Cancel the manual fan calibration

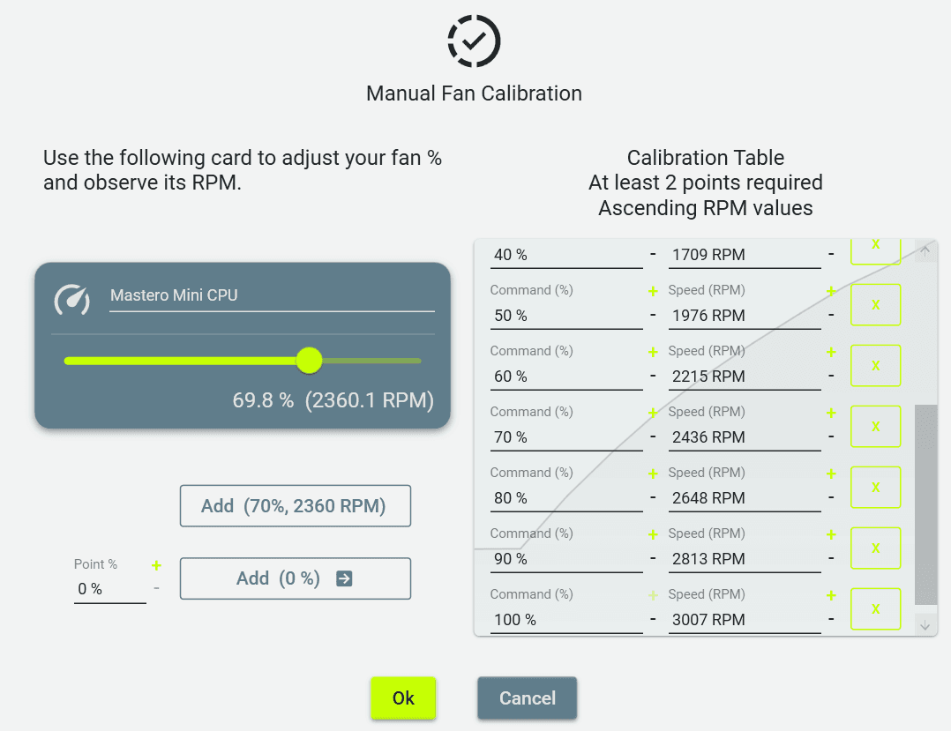tap(527, 697)
